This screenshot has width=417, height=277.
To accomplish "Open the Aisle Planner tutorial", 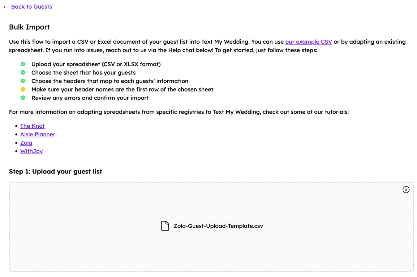I will [x=38, y=134].
